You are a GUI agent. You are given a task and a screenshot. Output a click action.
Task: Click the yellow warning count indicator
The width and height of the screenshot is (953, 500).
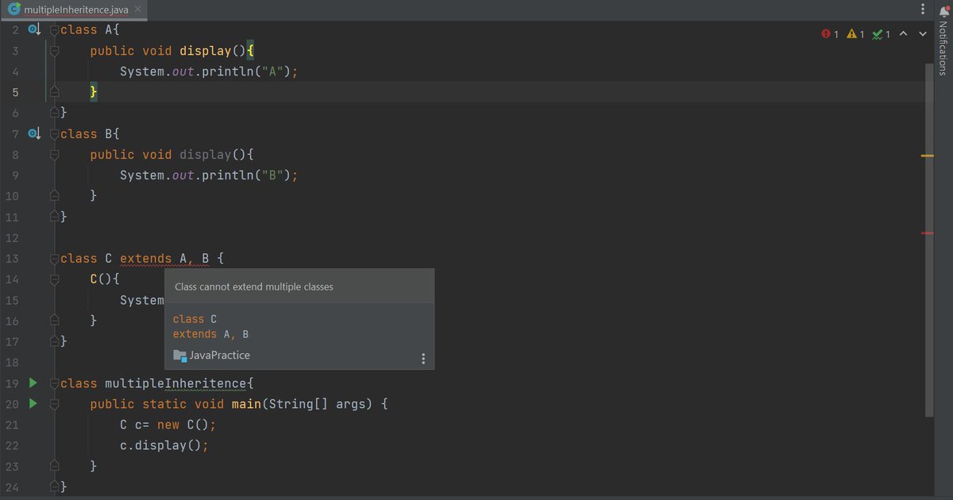point(855,34)
